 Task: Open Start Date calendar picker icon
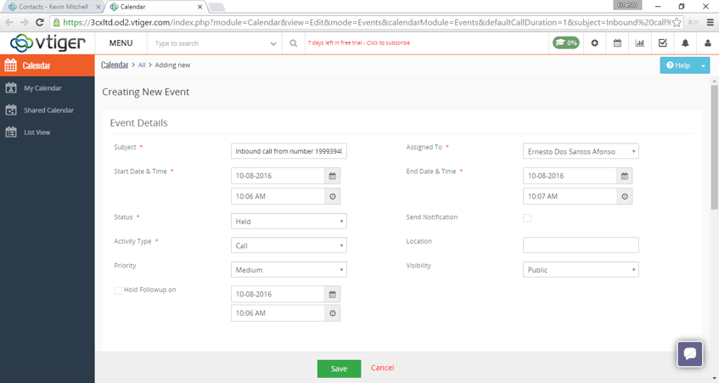pos(333,176)
